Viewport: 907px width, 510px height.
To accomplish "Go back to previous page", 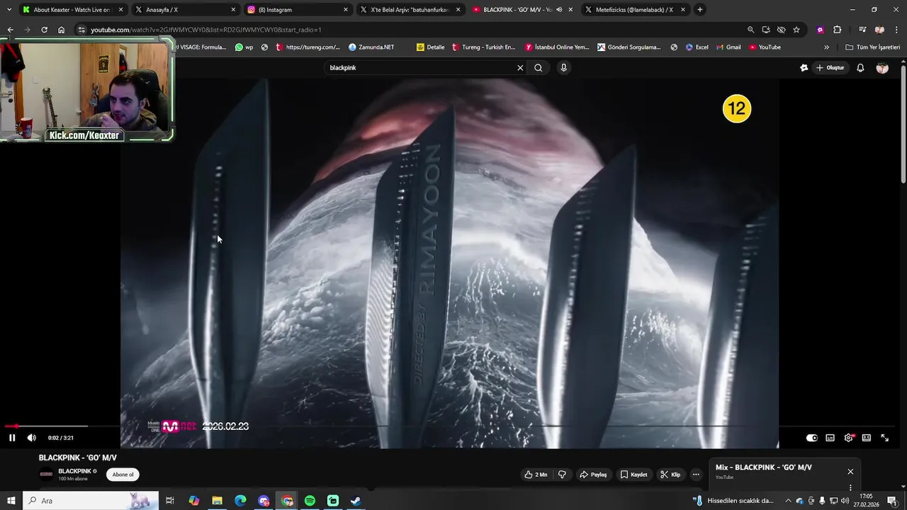I will [x=10, y=30].
